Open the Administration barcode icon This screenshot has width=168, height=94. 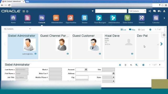[56, 18]
